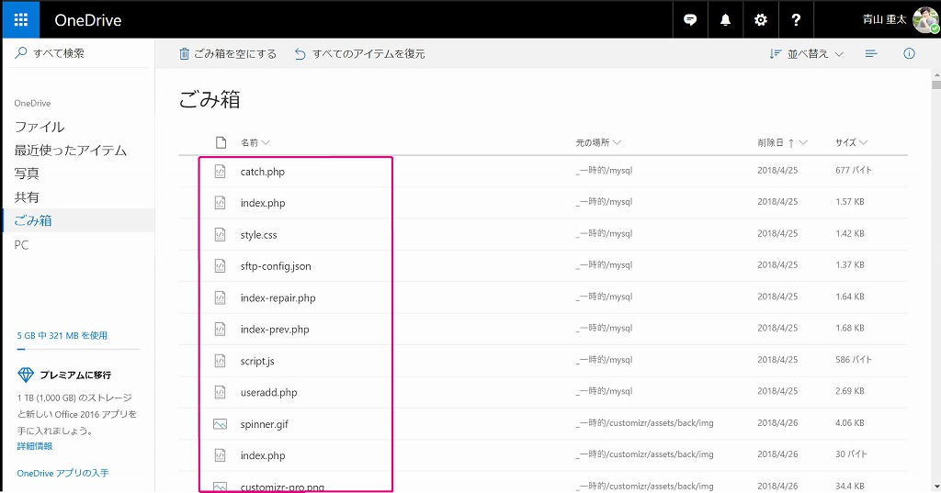Open the 詳細情報 link

click(35, 446)
